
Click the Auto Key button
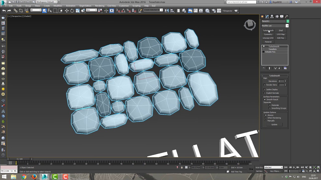coord(259,167)
